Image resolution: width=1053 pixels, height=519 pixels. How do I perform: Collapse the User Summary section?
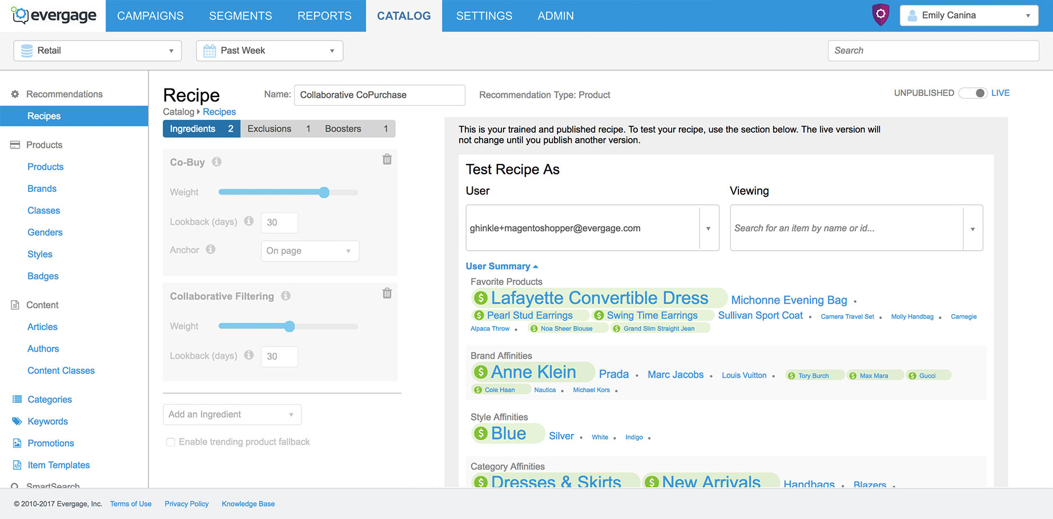[x=502, y=266]
